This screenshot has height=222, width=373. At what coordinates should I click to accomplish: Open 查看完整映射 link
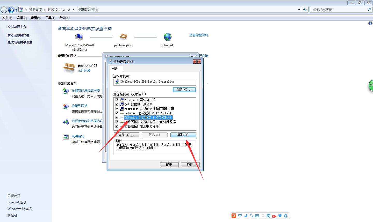199,35
